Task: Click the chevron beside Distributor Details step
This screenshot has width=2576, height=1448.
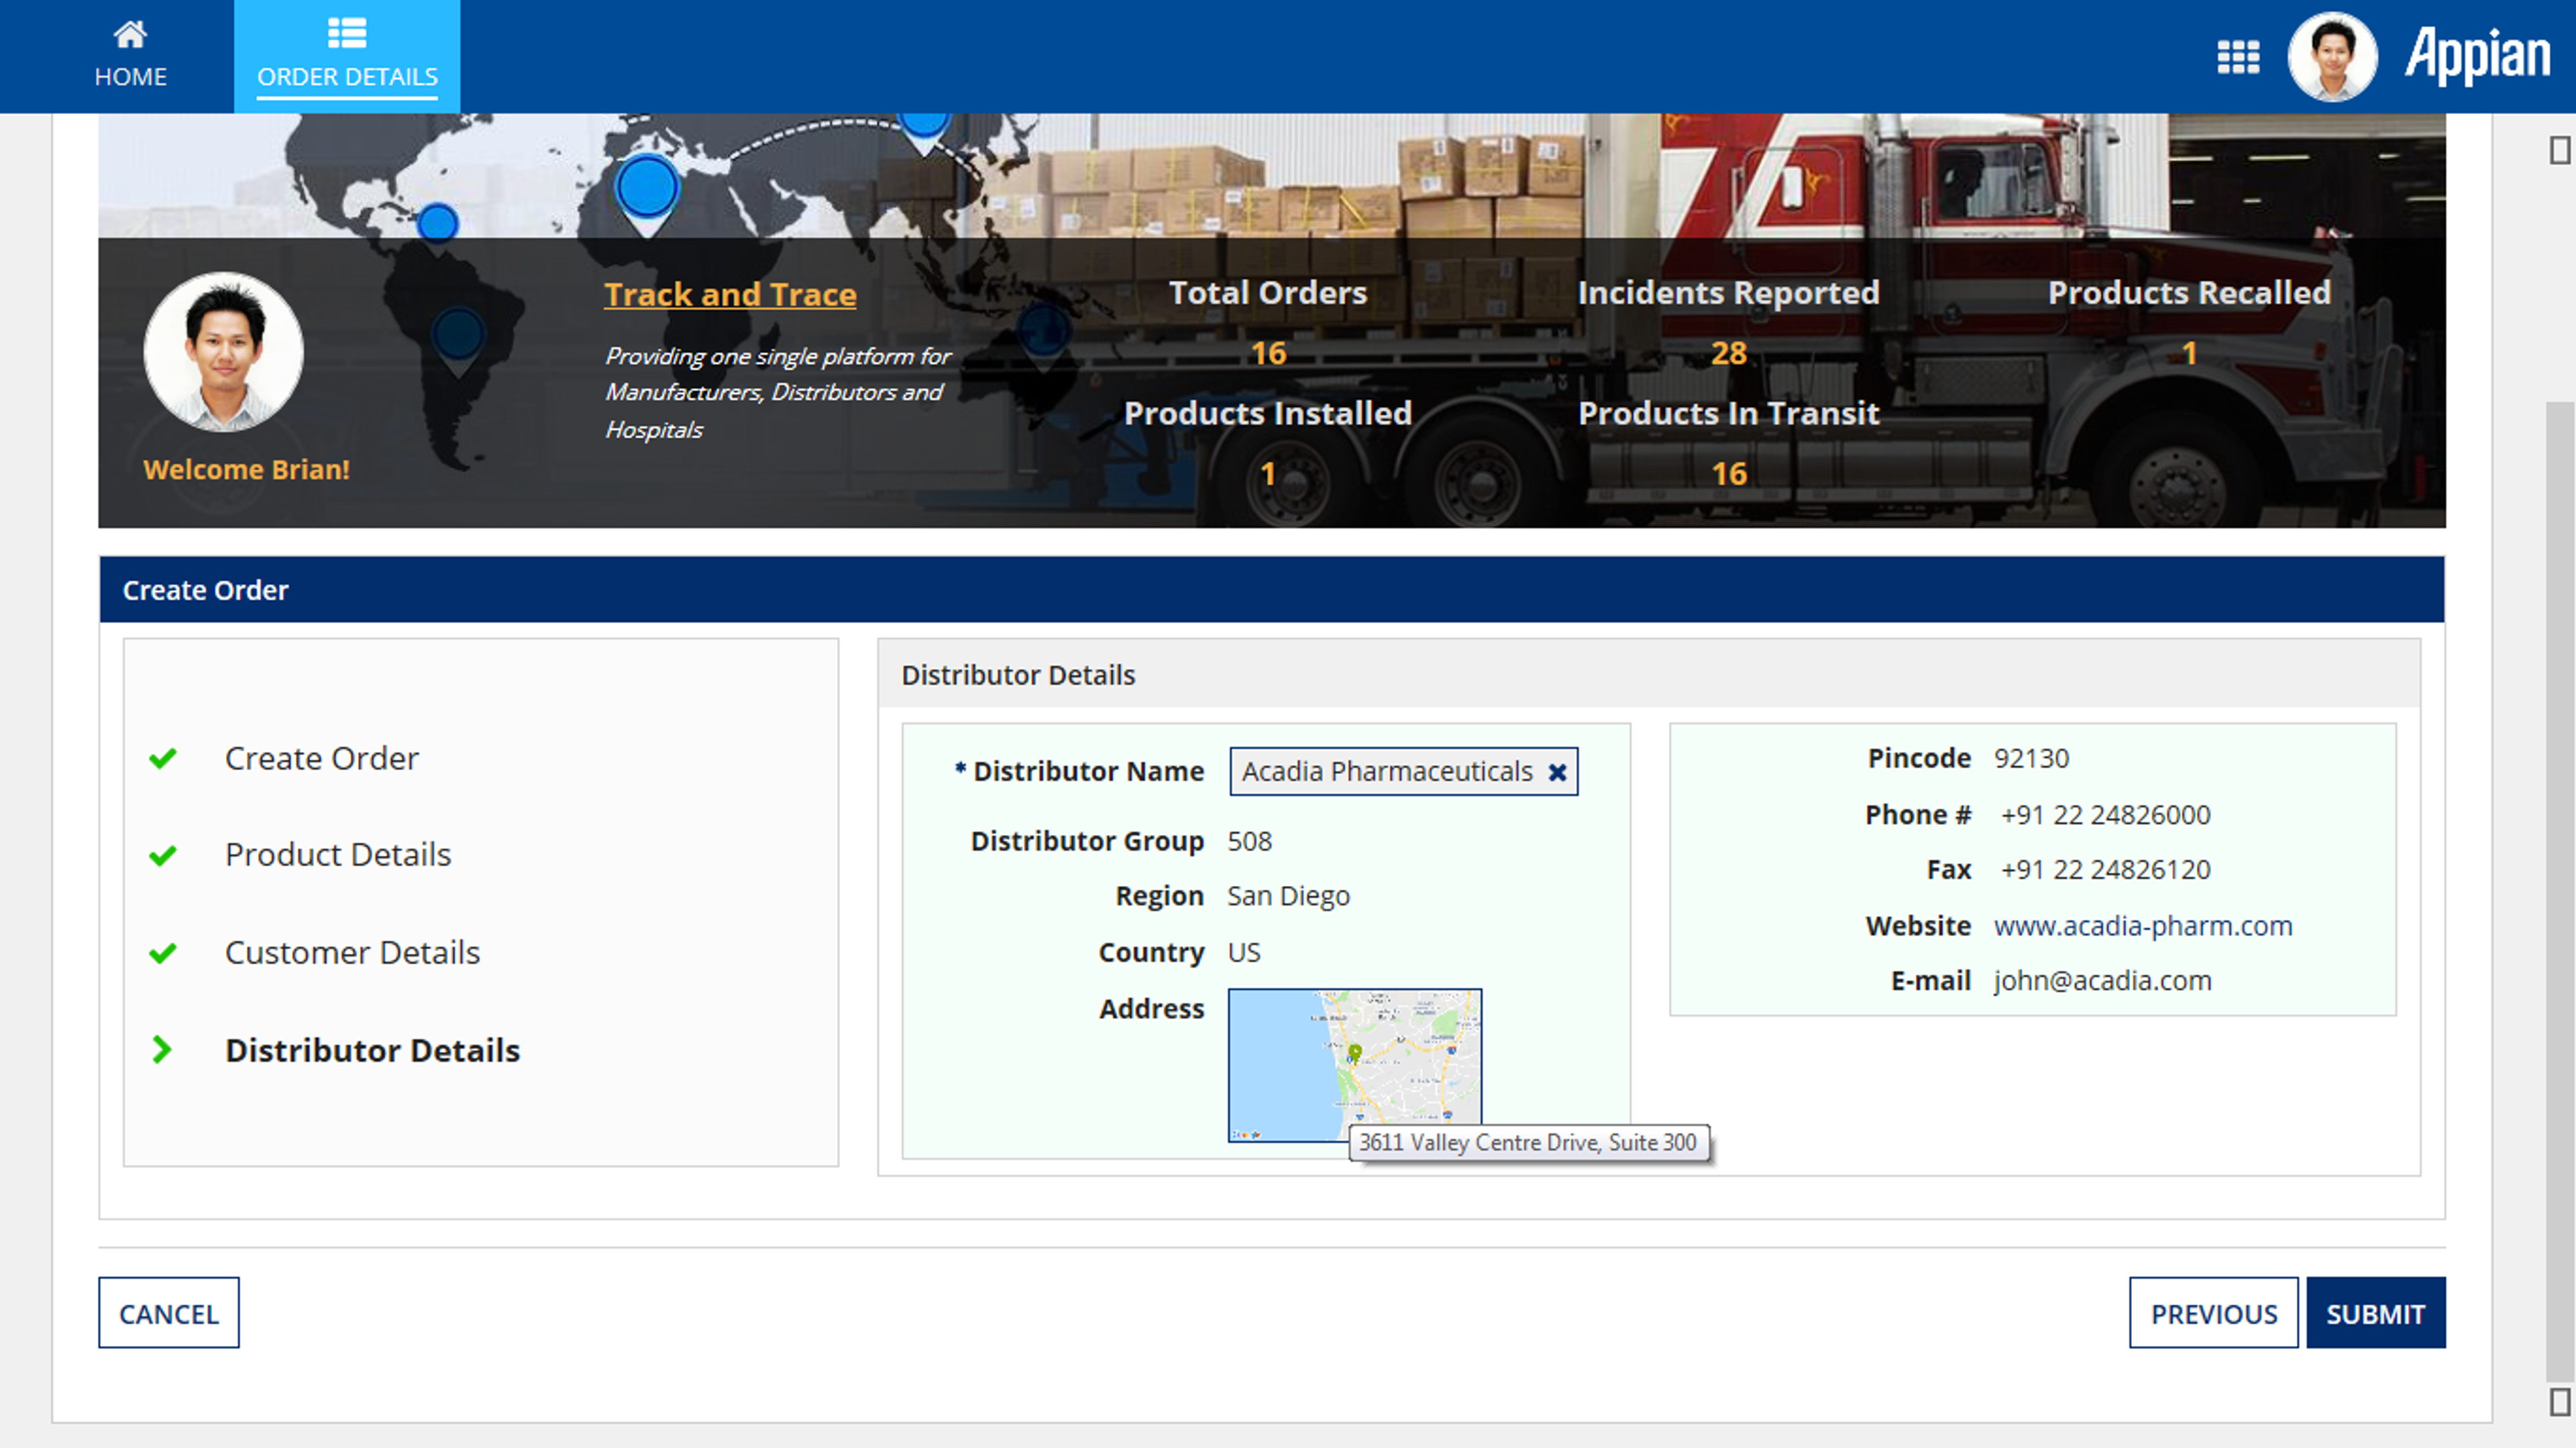Action: (161, 1049)
